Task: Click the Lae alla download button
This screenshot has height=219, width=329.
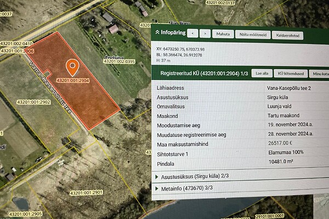Action: pyautogui.click(x=262, y=73)
